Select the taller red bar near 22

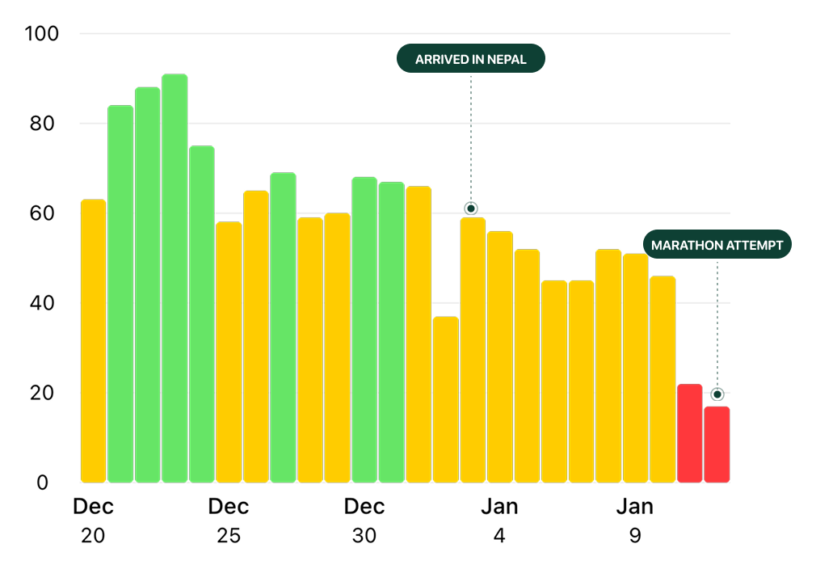[x=690, y=433]
